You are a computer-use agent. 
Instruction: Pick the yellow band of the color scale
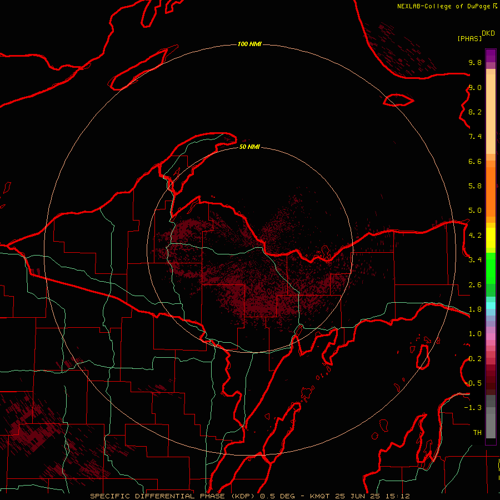491,238
